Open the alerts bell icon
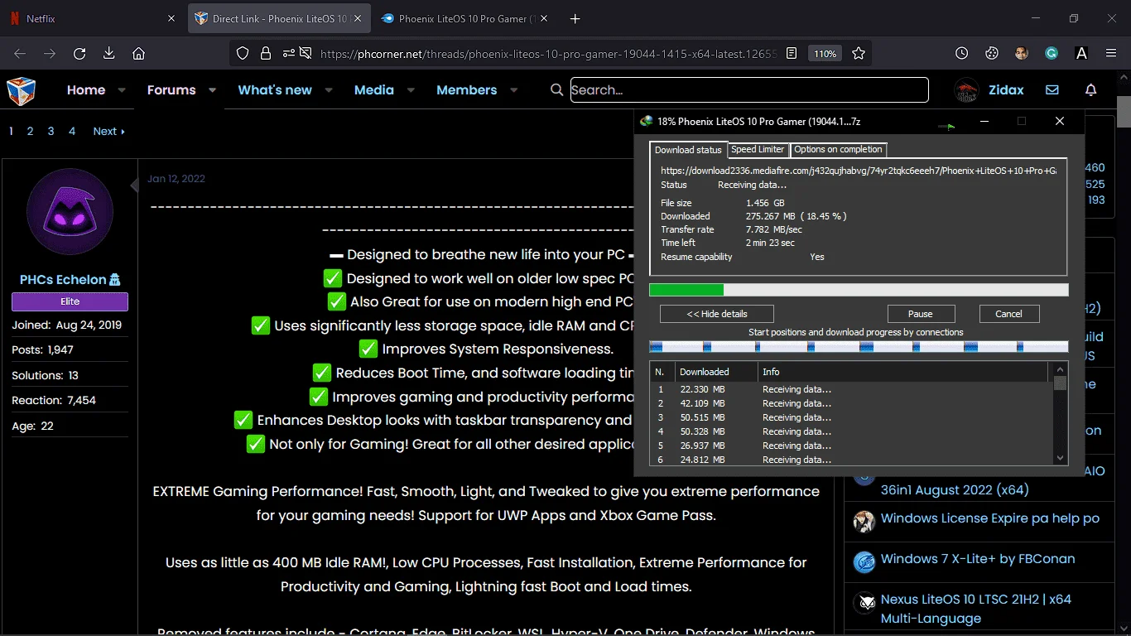Screen dimensions: 1131x636 [1091, 89]
